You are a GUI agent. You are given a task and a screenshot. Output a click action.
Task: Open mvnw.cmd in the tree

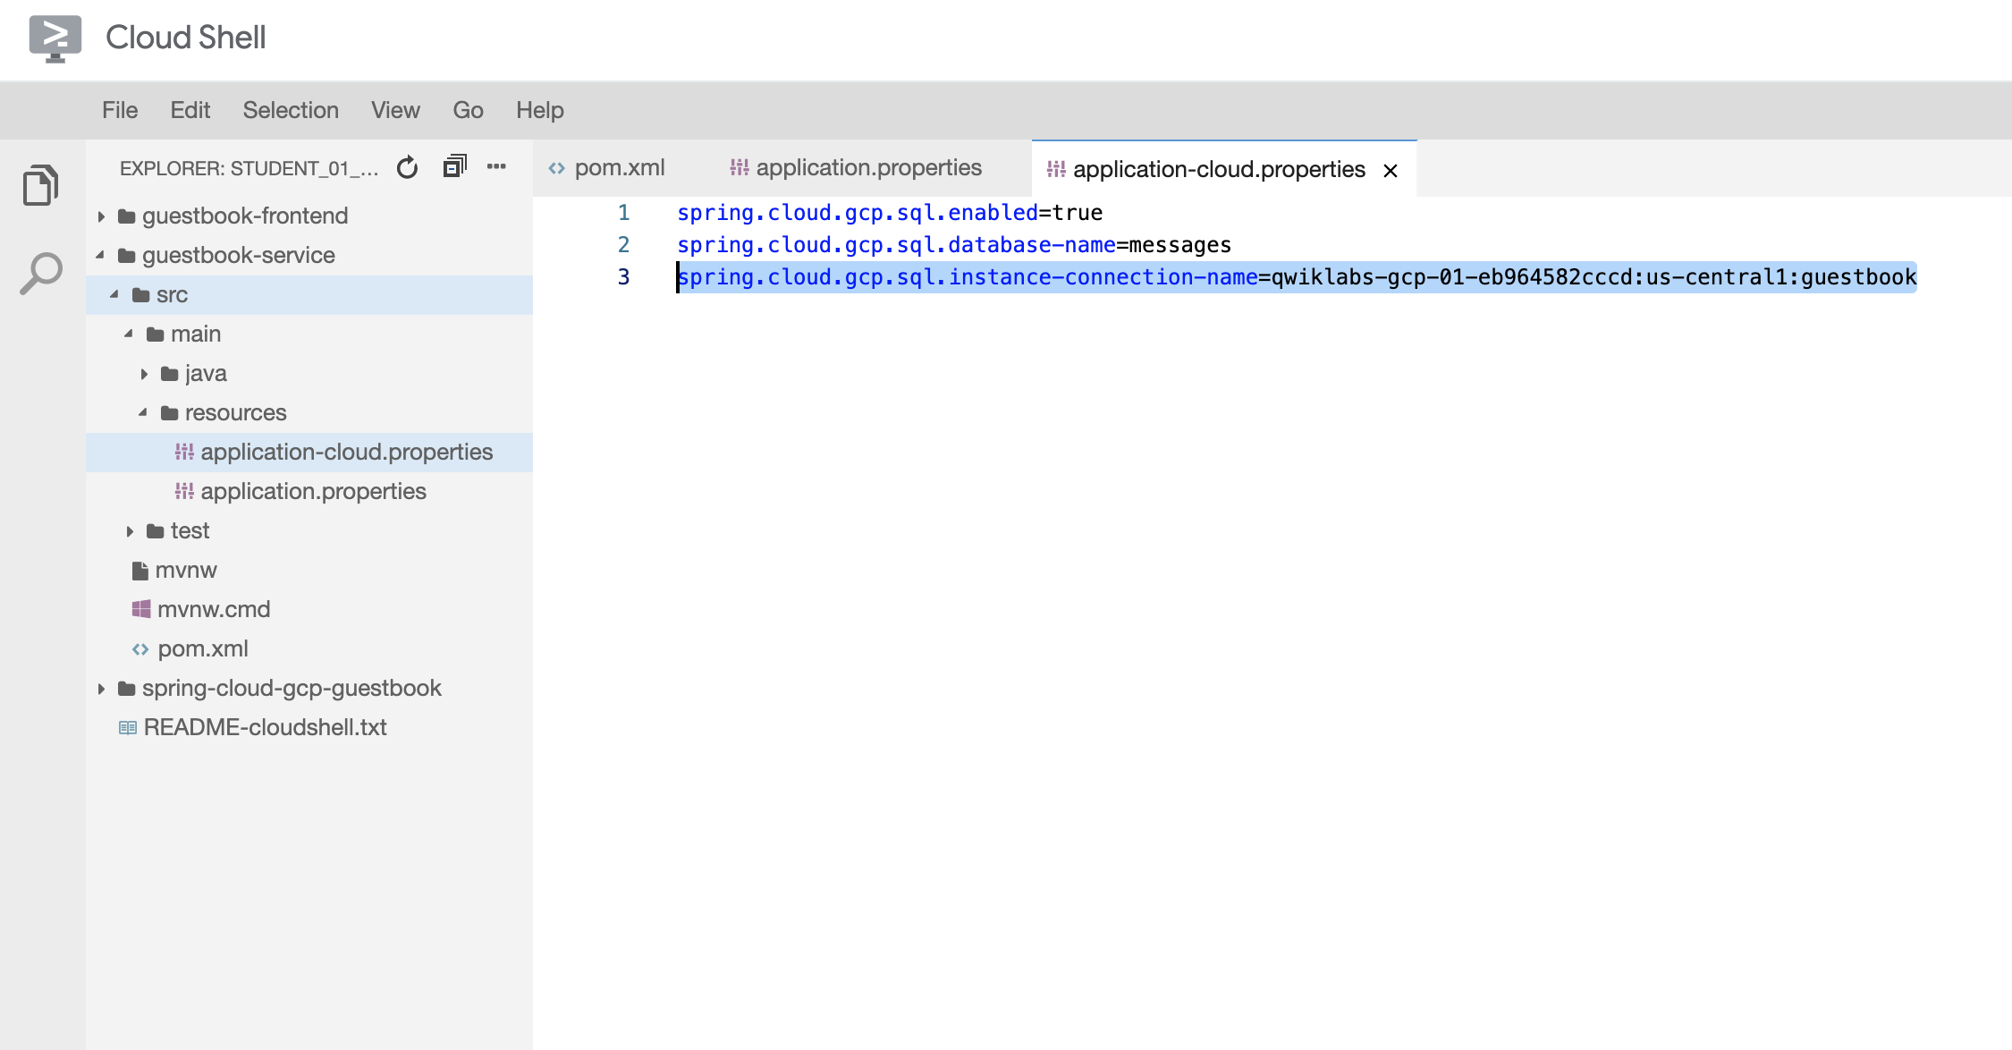tap(309, 610)
